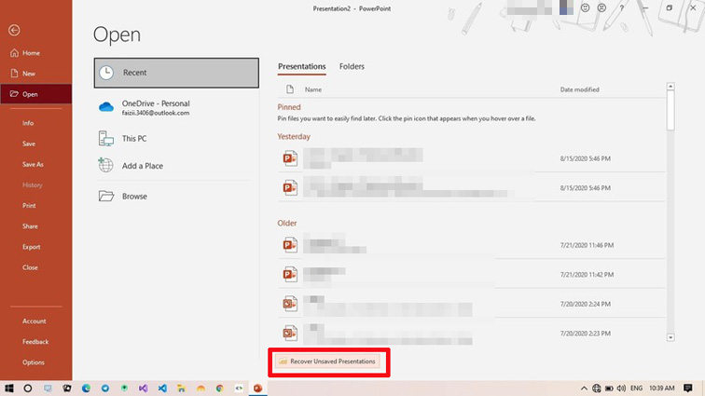Open file modified 7/20/2020 2:23 PM
Viewport: 705px width, 396px height.
point(471,333)
